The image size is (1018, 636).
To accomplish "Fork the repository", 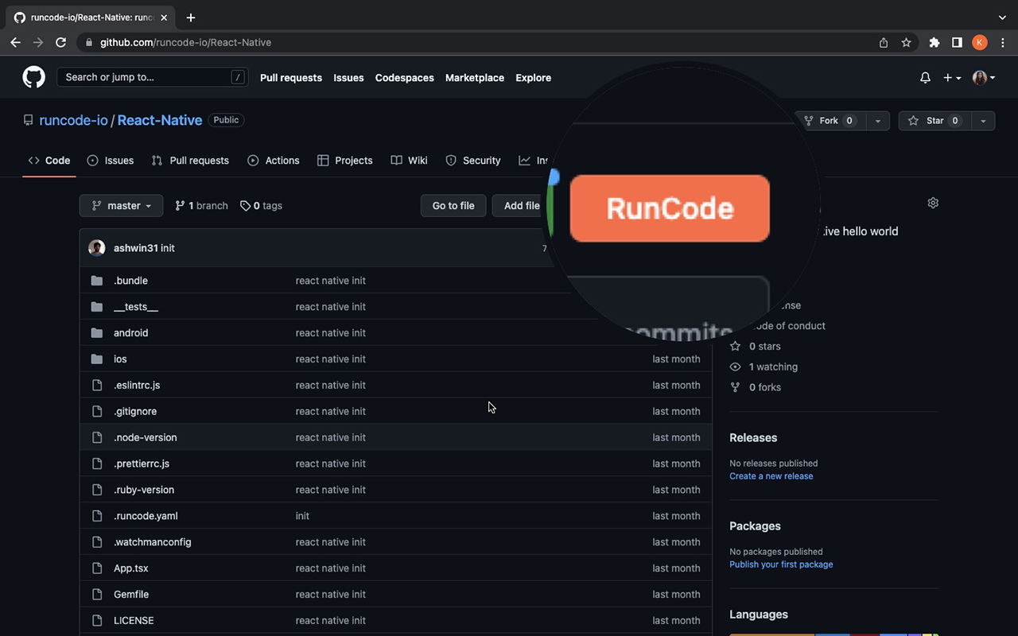I will 829,121.
